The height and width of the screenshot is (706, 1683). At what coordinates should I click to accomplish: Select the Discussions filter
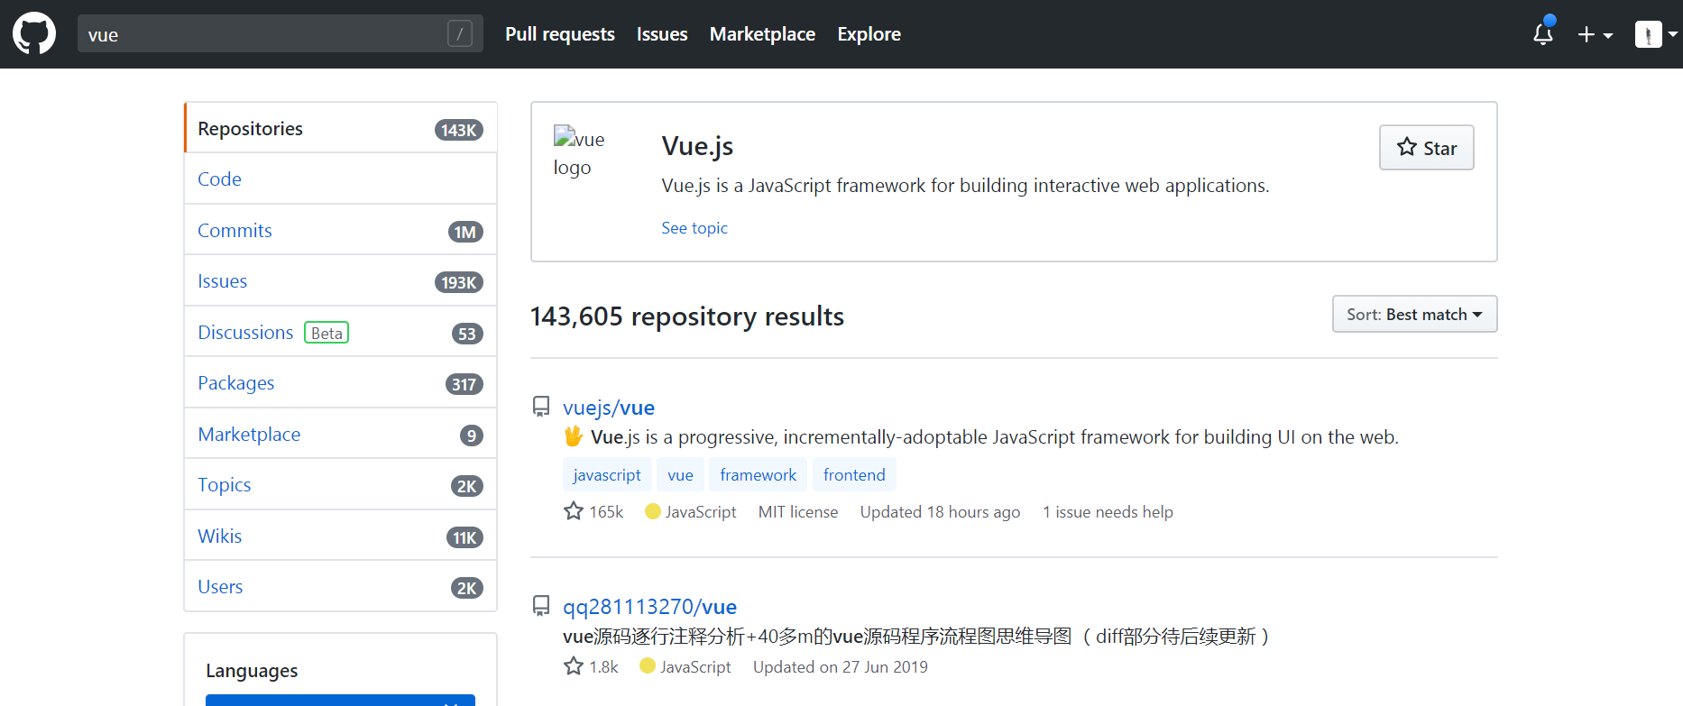click(x=341, y=332)
